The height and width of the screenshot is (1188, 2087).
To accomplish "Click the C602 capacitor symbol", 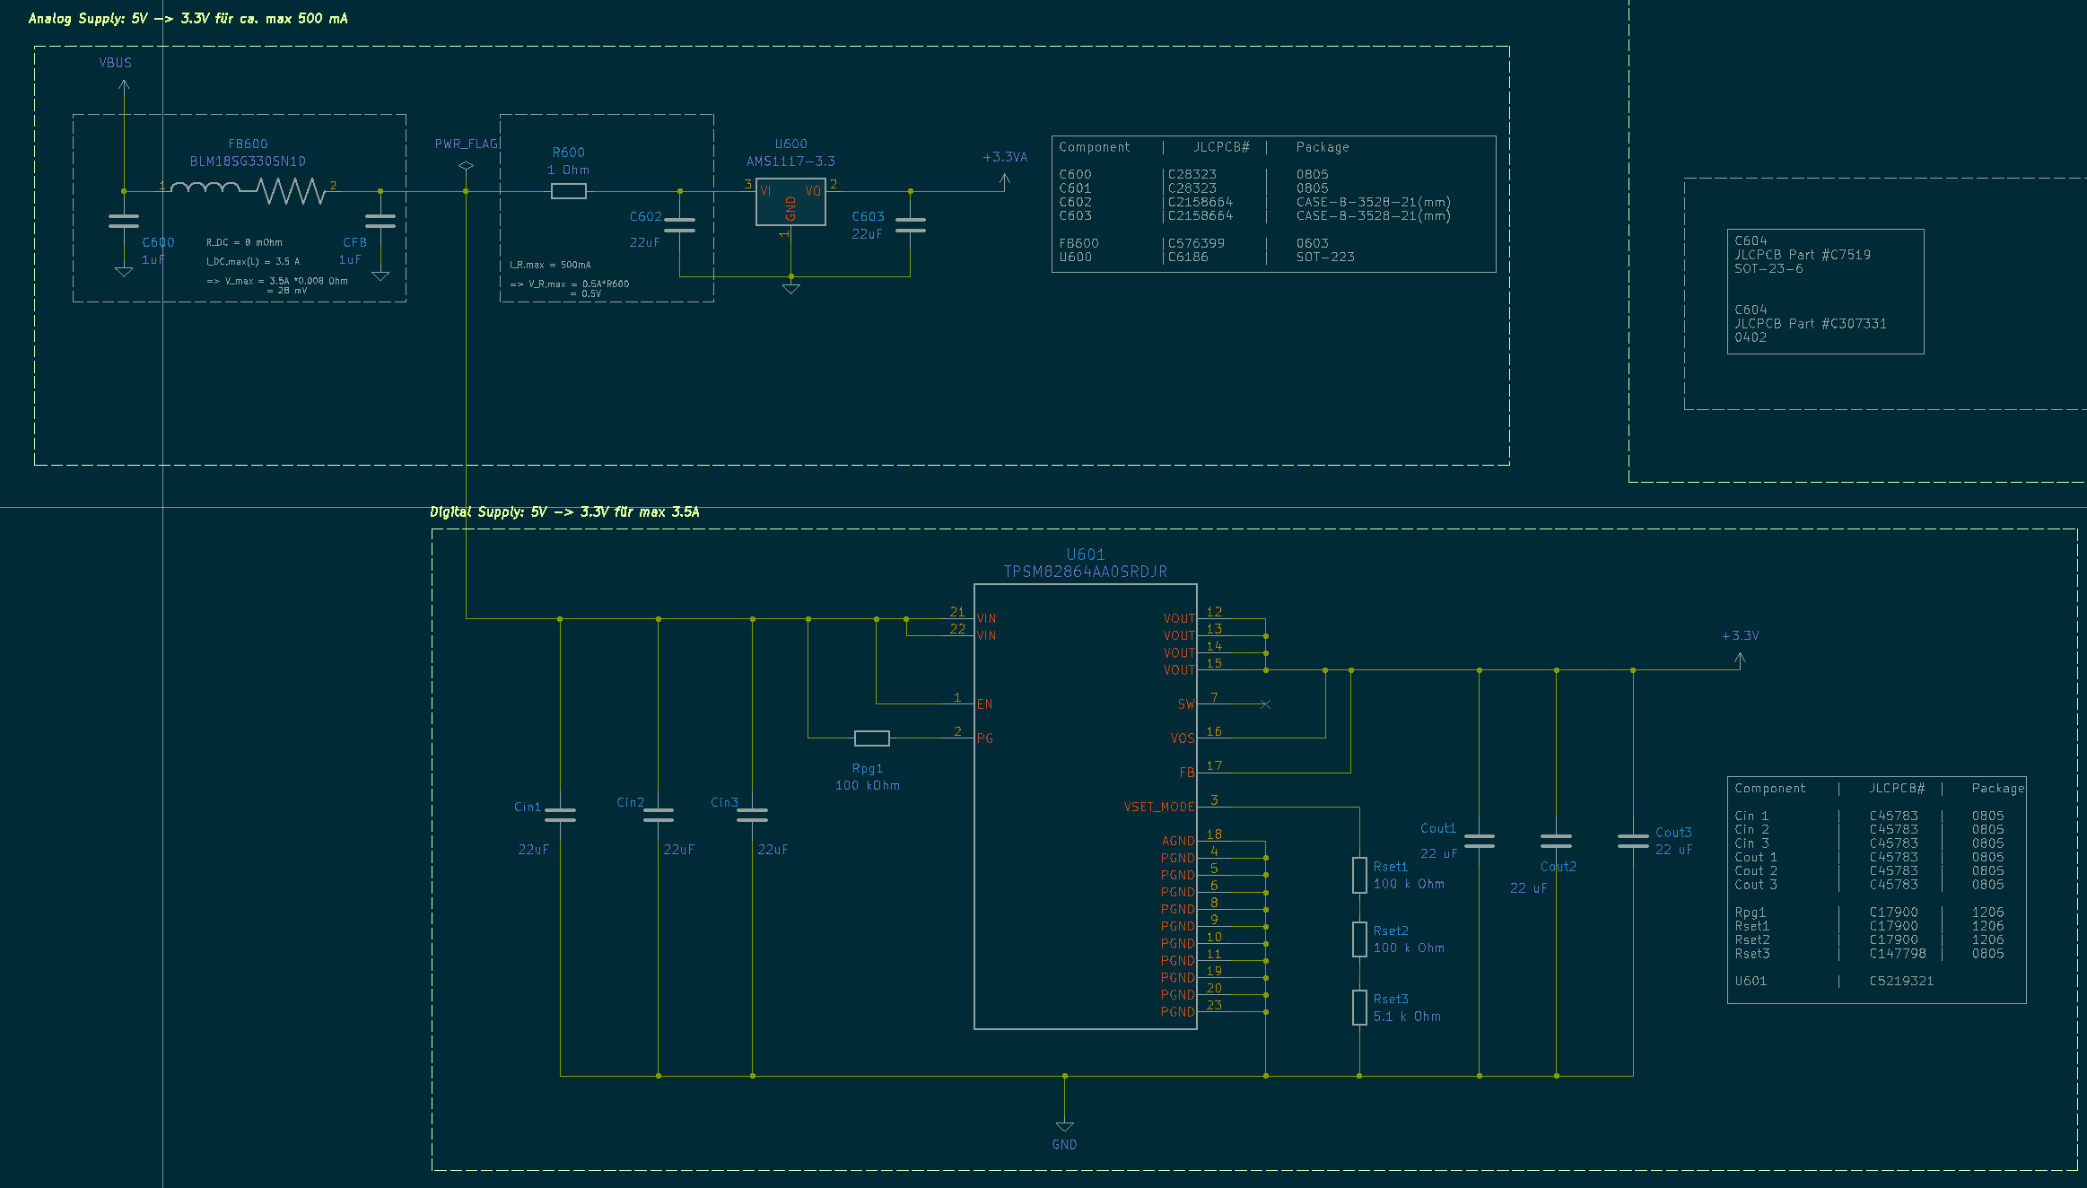I will click(680, 225).
